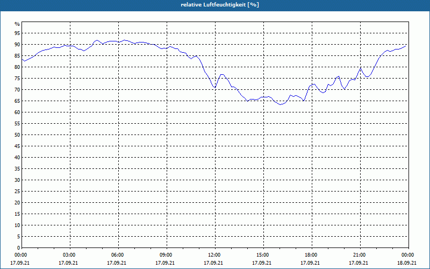430x269 pixels.
Task: Pick the y-axis tick label '70'
Action: point(17,90)
